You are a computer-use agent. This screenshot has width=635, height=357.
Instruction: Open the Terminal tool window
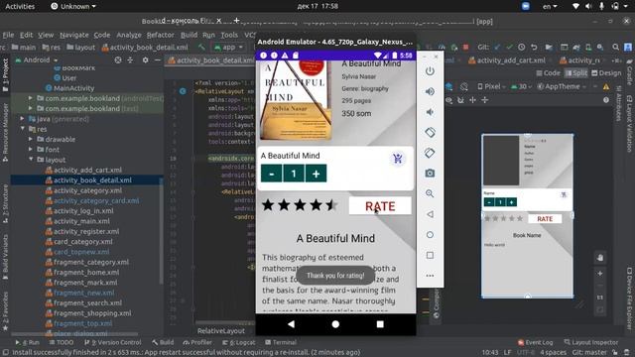point(280,342)
